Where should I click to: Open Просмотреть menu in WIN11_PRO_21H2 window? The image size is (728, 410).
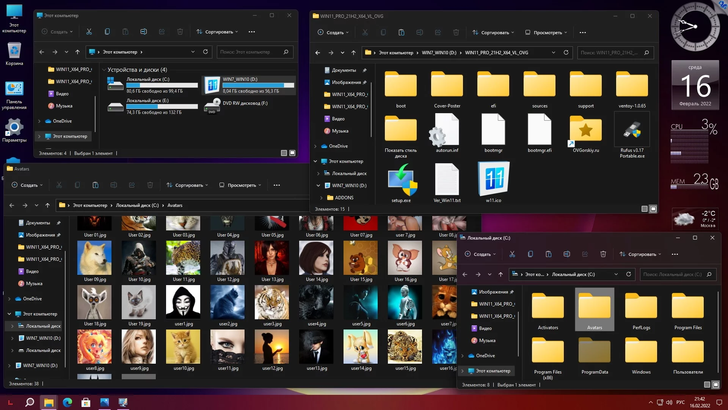[x=546, y=33]
